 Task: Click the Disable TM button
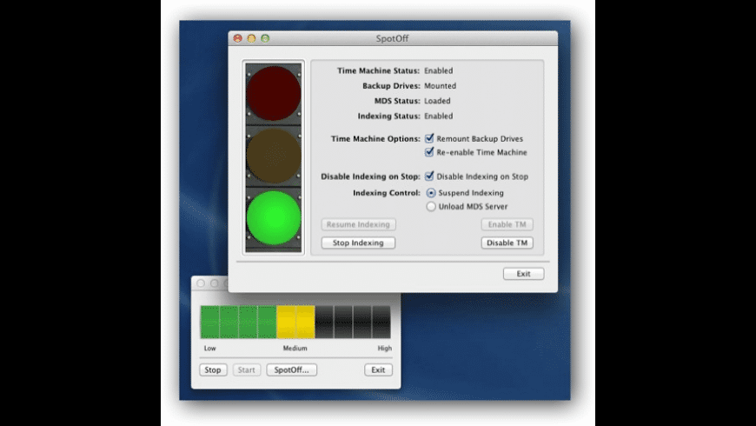click(x=507, y=243)
